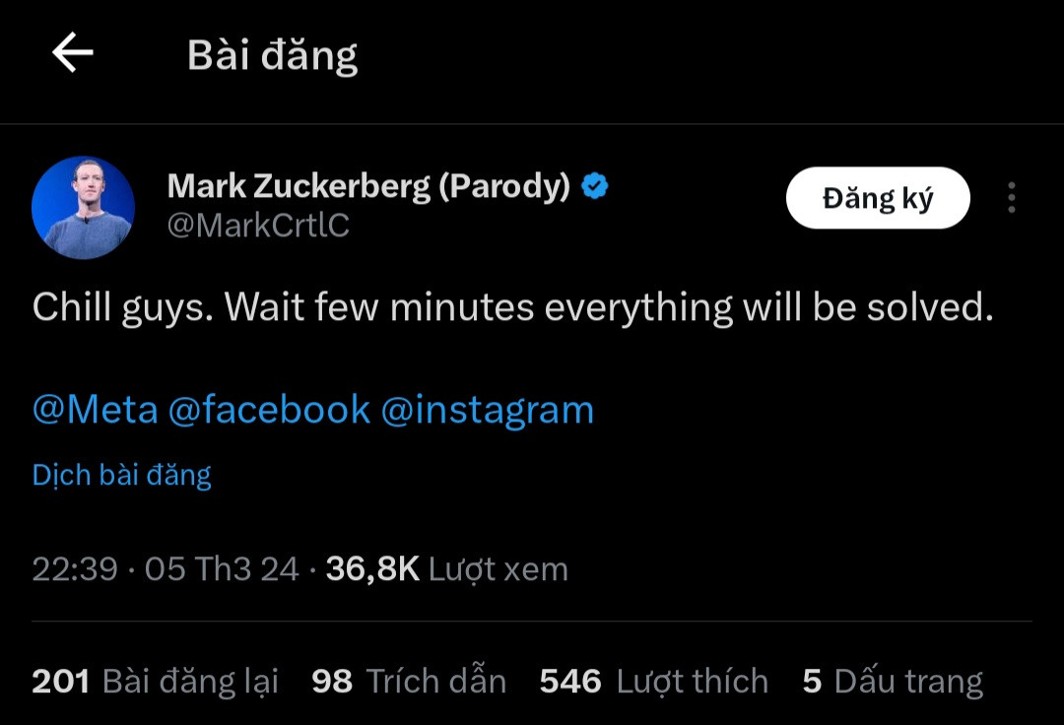Open the @facebook mention

coord(269,410)
